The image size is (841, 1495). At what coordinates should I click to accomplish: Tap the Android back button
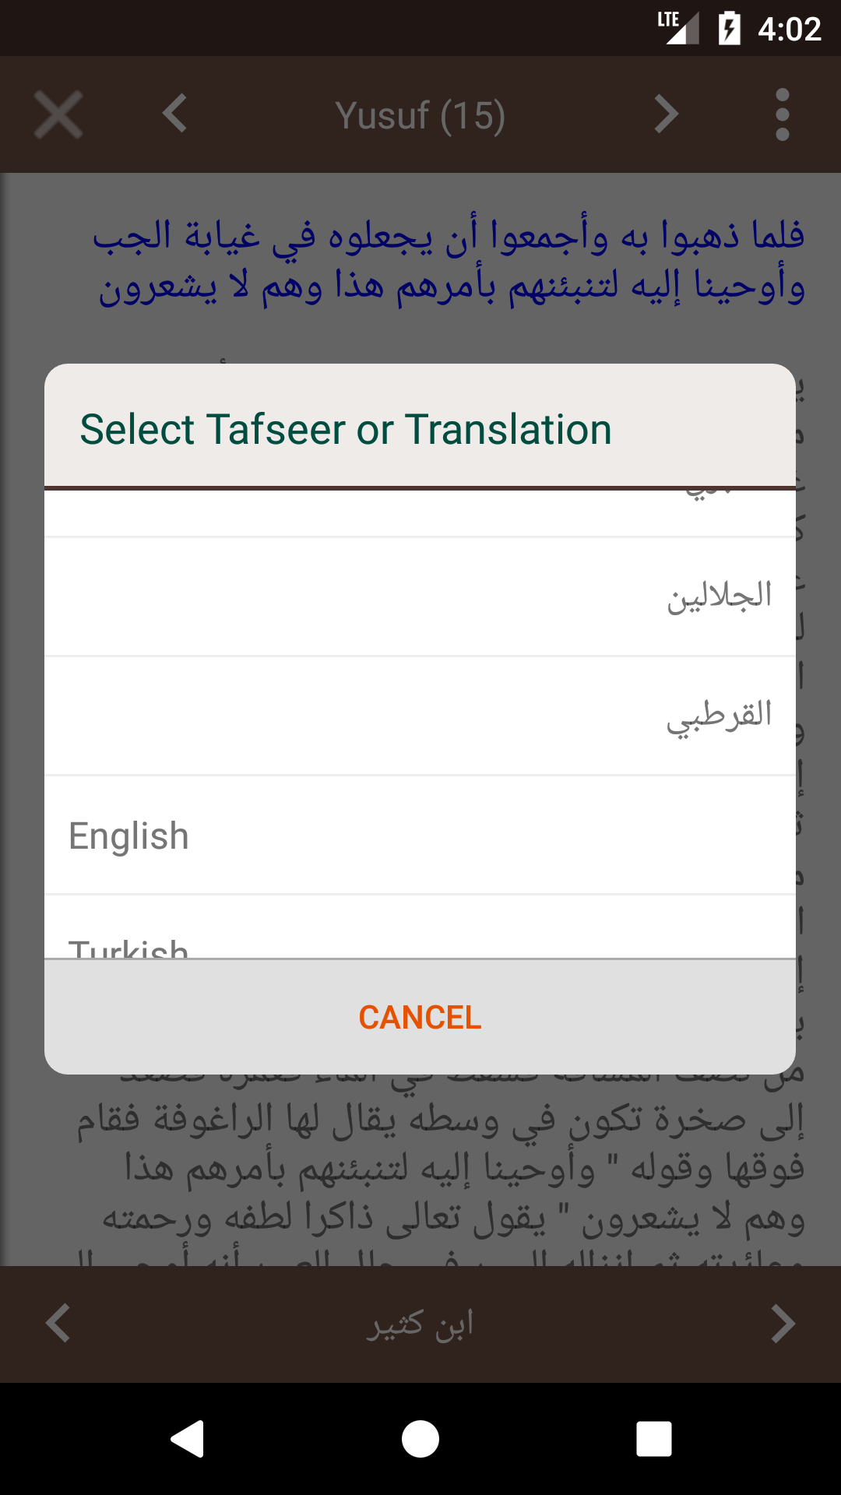click(188, 1438)
